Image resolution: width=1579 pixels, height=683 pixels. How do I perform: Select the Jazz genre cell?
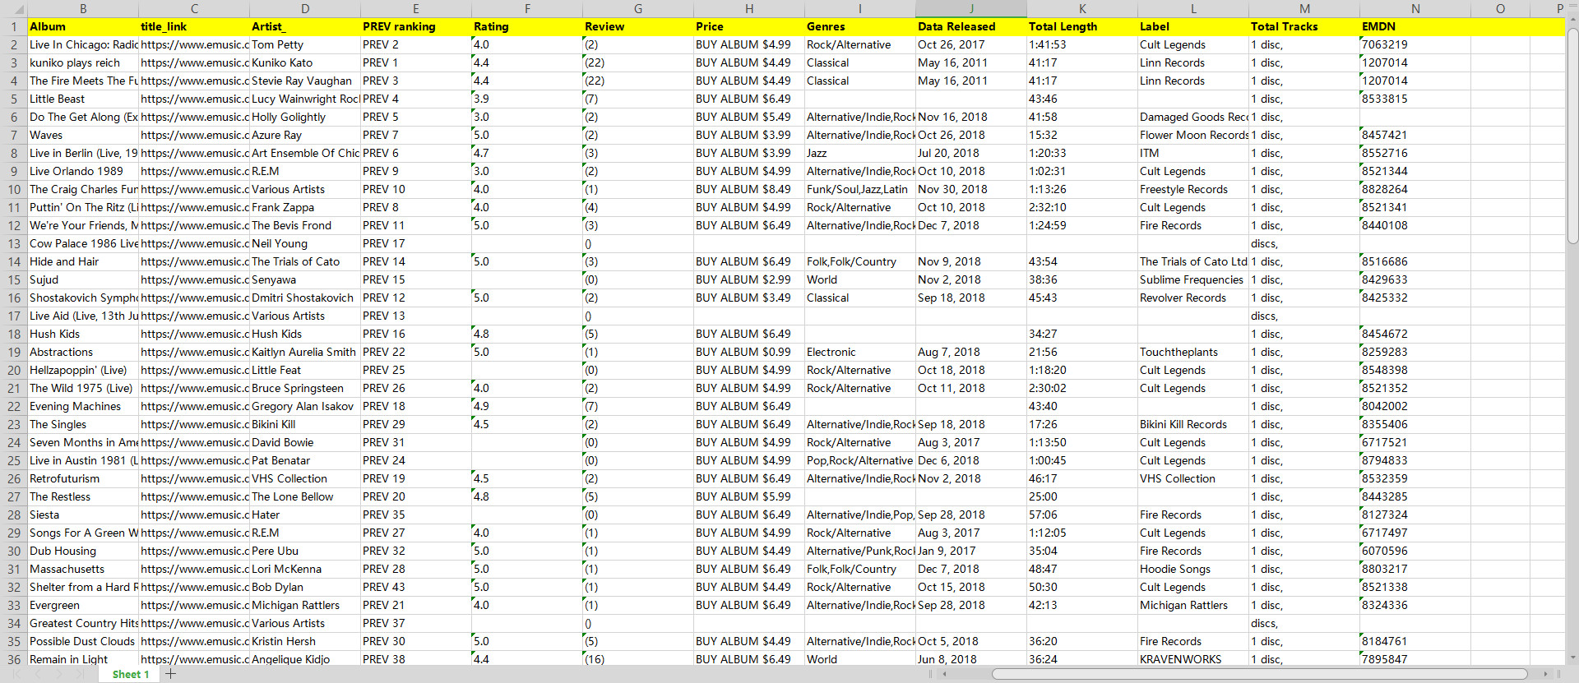coord(860,153)
